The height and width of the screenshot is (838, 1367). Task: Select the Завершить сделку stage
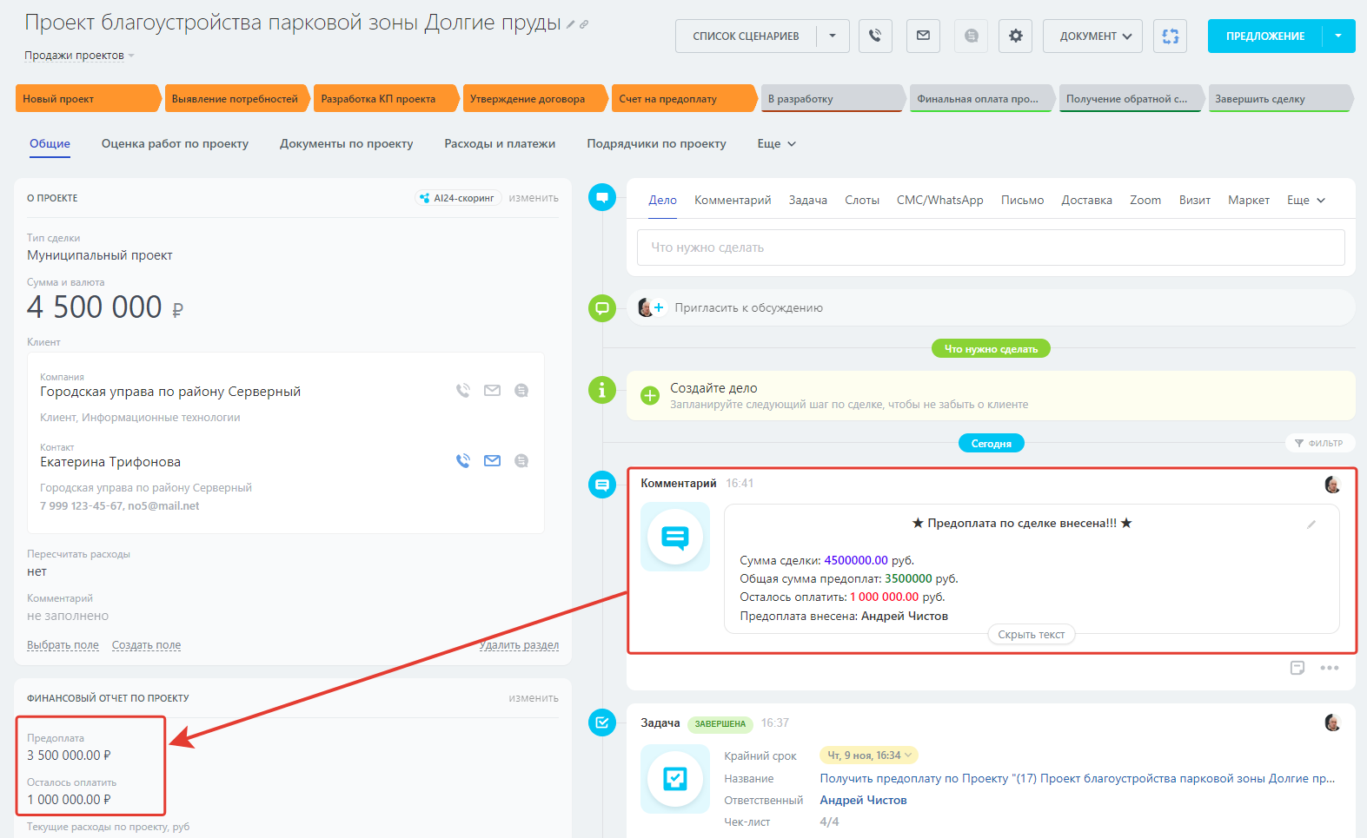[x=1280, y=99]
